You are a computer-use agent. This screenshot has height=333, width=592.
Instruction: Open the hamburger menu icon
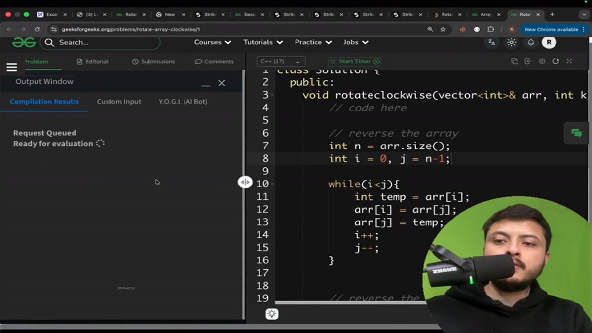(11, 67)
